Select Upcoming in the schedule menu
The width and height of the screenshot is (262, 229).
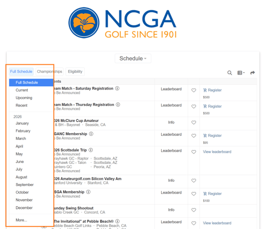coord(24,98)
